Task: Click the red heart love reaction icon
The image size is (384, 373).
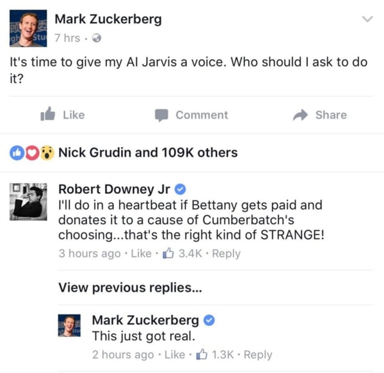Action: [32, 153]
